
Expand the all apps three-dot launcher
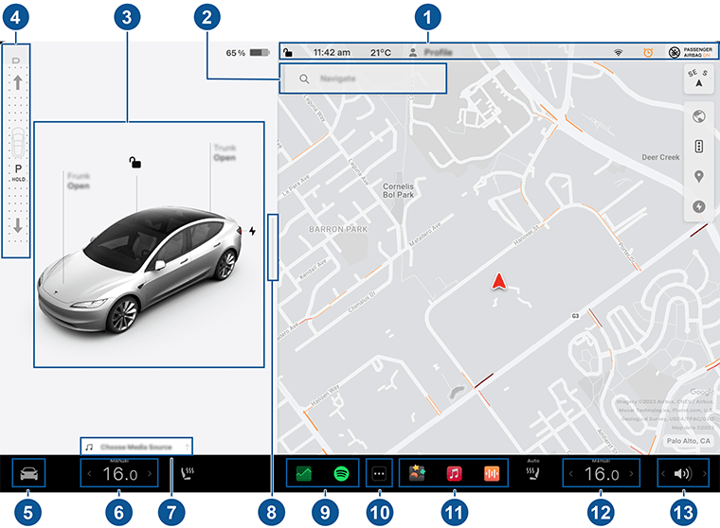point(379,472)
